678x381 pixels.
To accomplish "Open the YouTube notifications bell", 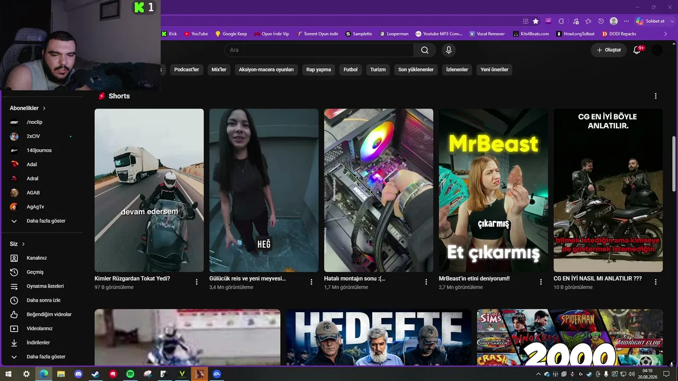I will 637,50.
